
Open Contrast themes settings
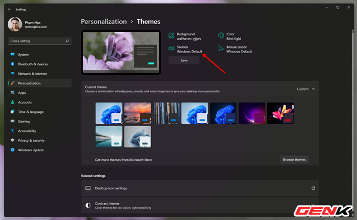(x=200, y=205)
